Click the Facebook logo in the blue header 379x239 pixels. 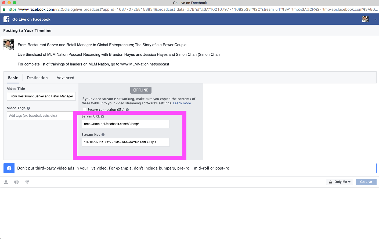pyautogui.click(x=6, y=19)
